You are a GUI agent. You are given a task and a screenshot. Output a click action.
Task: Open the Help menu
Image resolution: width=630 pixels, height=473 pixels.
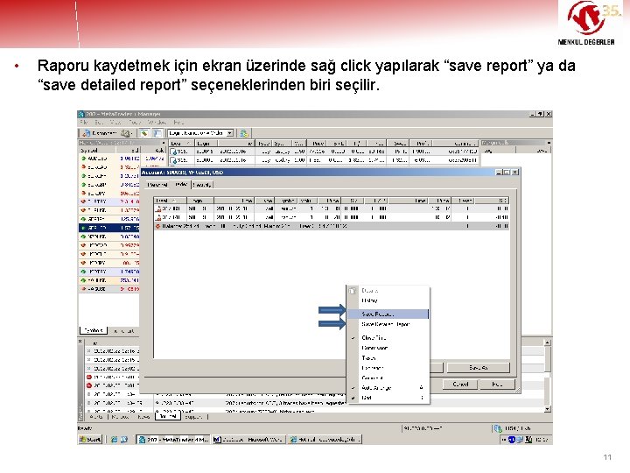pyautogui.click(x=178, y=122)
